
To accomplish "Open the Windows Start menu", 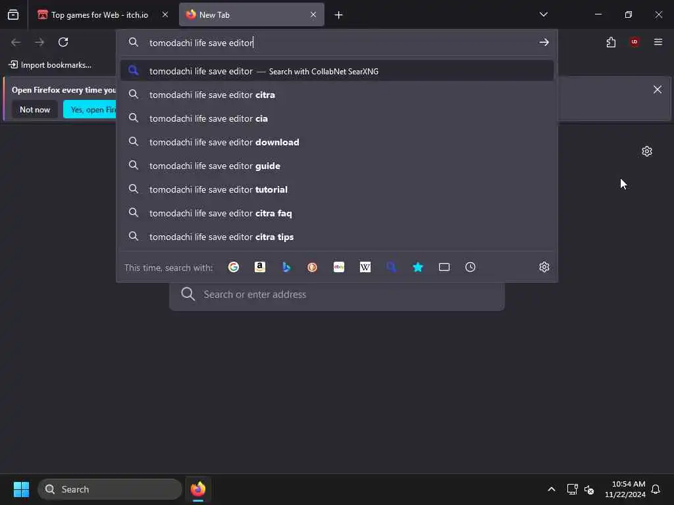I will tap(21, 489).
